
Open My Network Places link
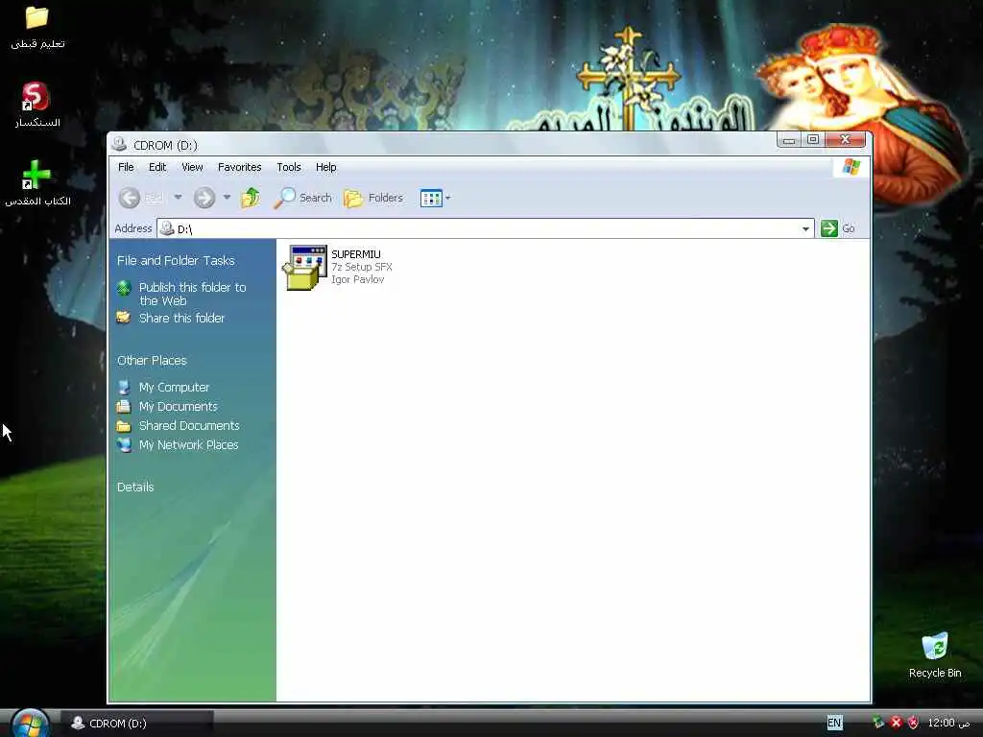189,445
